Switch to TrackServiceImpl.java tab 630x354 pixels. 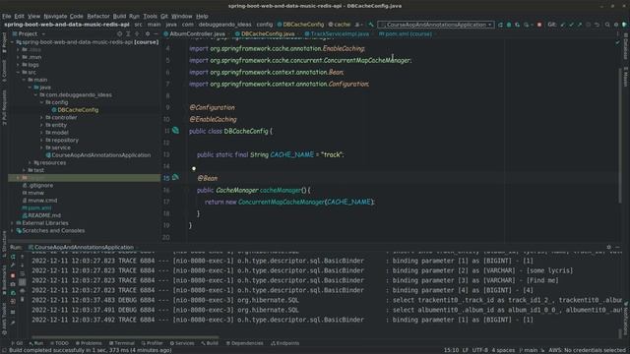(x=337, y=34)
